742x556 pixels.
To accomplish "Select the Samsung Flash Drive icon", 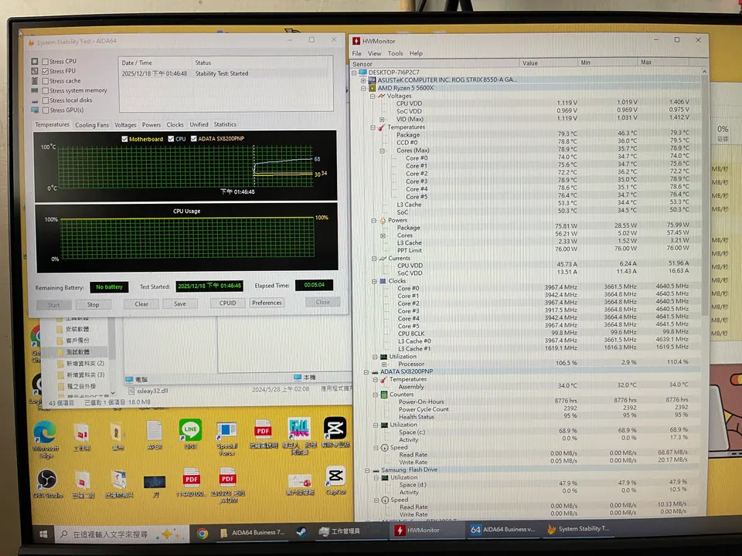I will 376,470.
